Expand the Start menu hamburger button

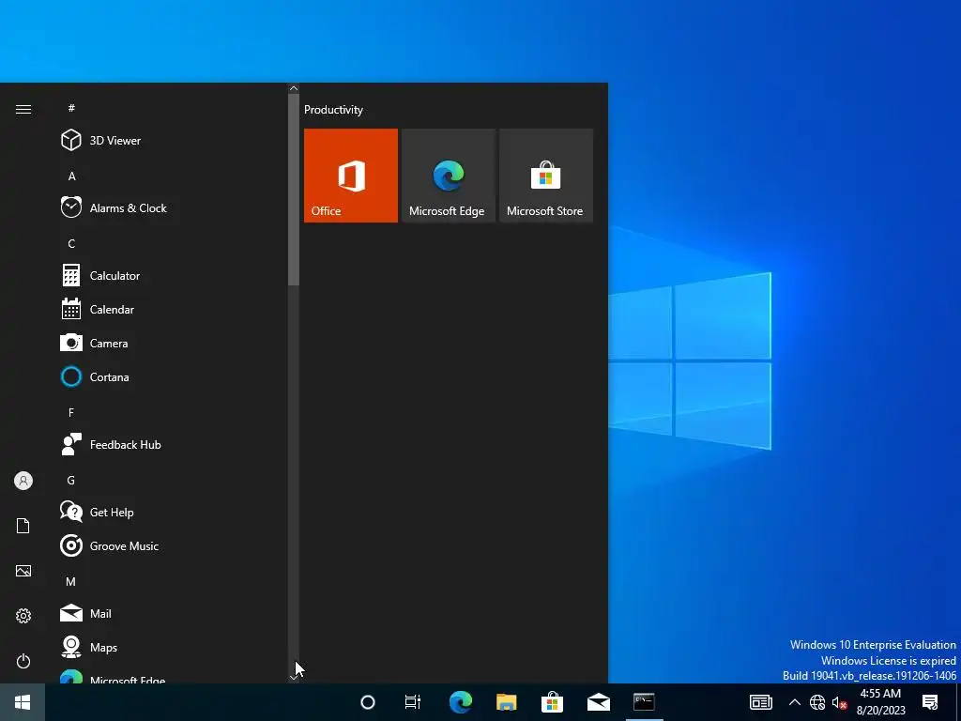[x=23, y=109]
